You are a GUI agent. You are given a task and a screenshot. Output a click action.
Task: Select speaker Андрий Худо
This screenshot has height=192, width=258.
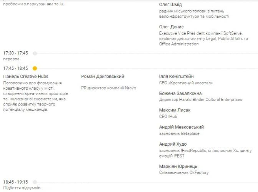pos(174,144)
